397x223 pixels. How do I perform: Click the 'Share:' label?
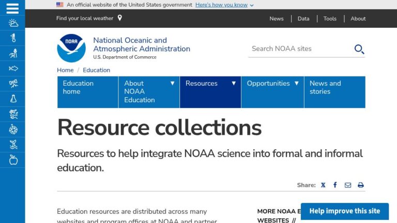coord(307,185)
